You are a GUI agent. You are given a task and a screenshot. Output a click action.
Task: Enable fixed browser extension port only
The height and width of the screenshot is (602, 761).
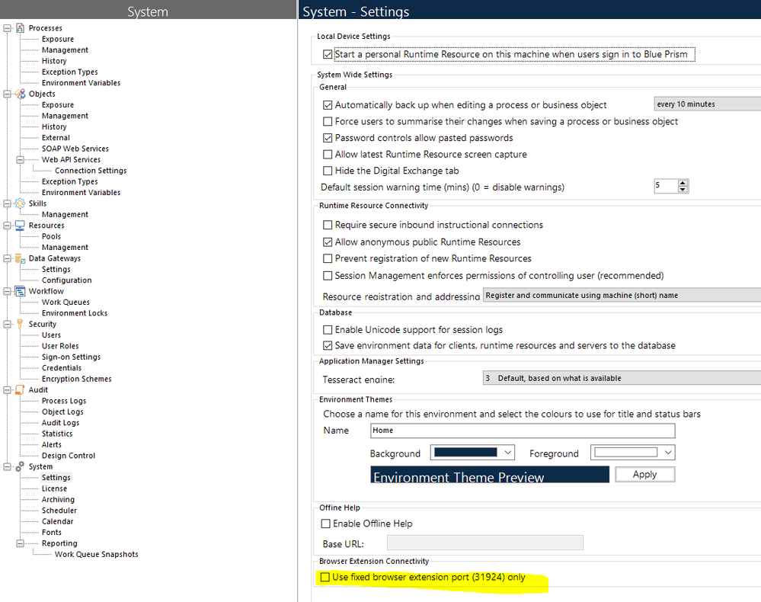(325, 578)
